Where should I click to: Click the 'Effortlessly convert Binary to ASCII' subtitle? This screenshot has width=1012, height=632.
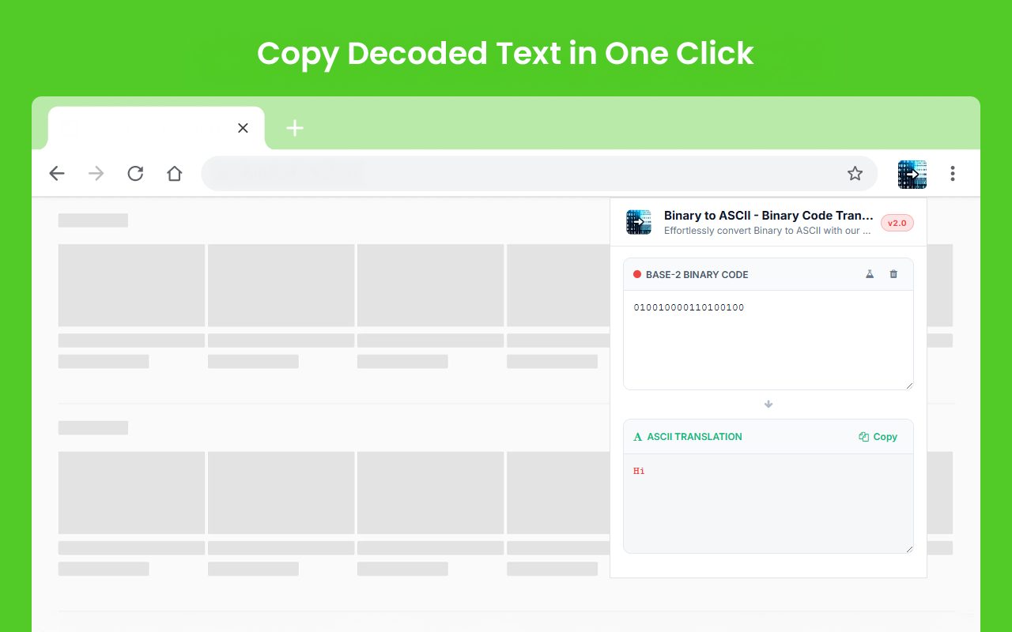[767, 231]
